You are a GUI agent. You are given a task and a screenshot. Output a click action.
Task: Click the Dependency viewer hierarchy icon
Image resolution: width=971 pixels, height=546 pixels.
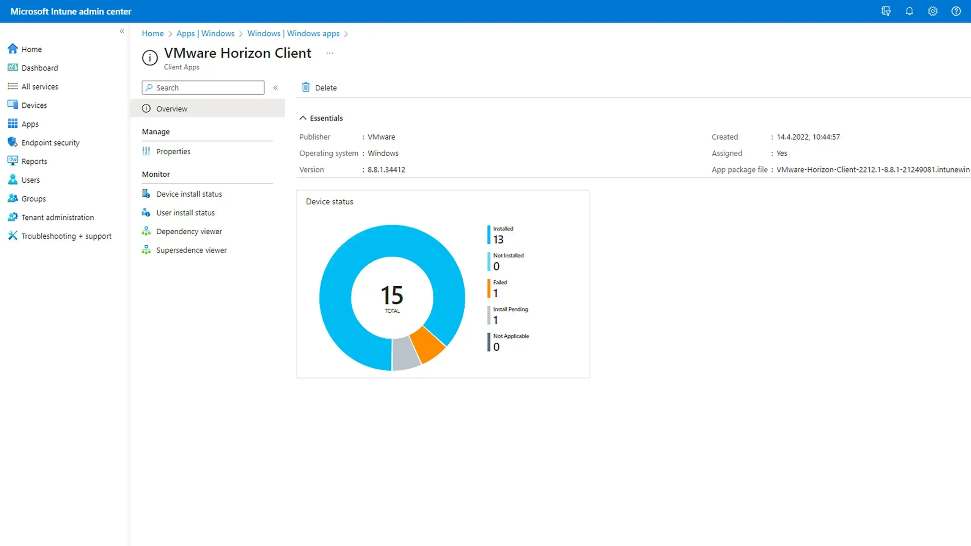click(146, 231)
